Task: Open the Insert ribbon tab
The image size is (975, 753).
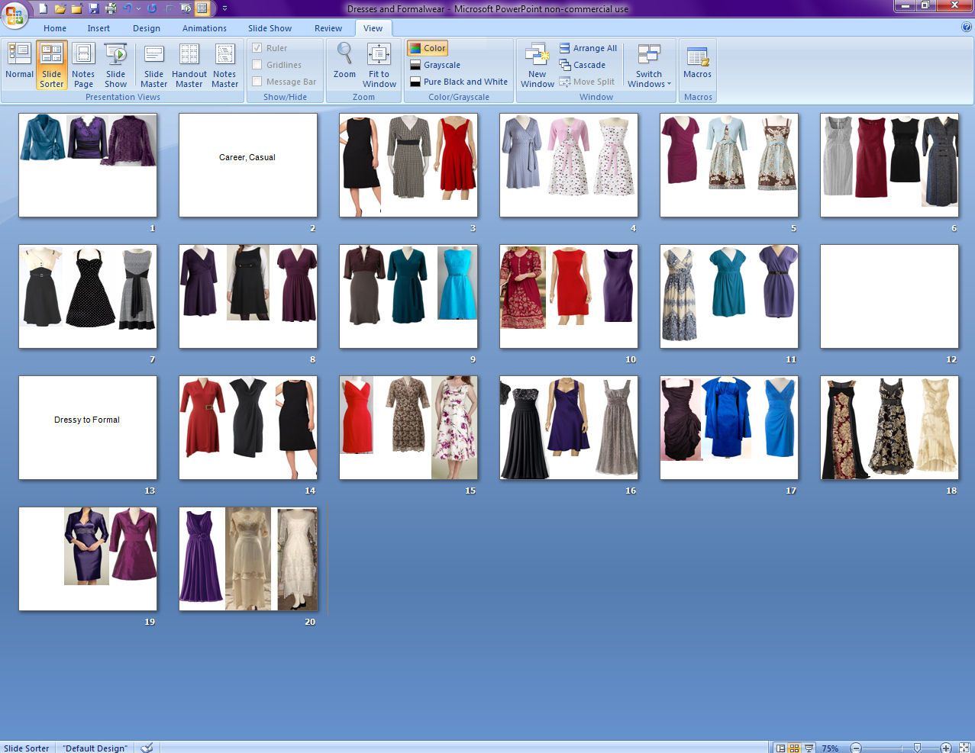Action: tap(98, 28)
